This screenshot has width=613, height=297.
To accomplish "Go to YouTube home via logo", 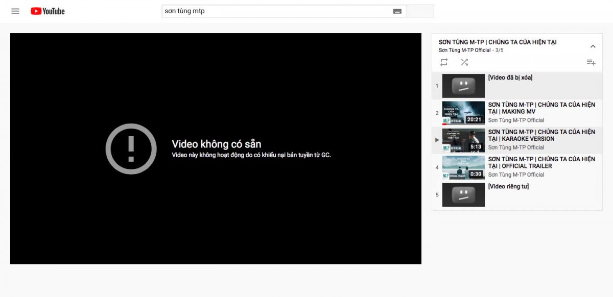I will coord(48,11).
